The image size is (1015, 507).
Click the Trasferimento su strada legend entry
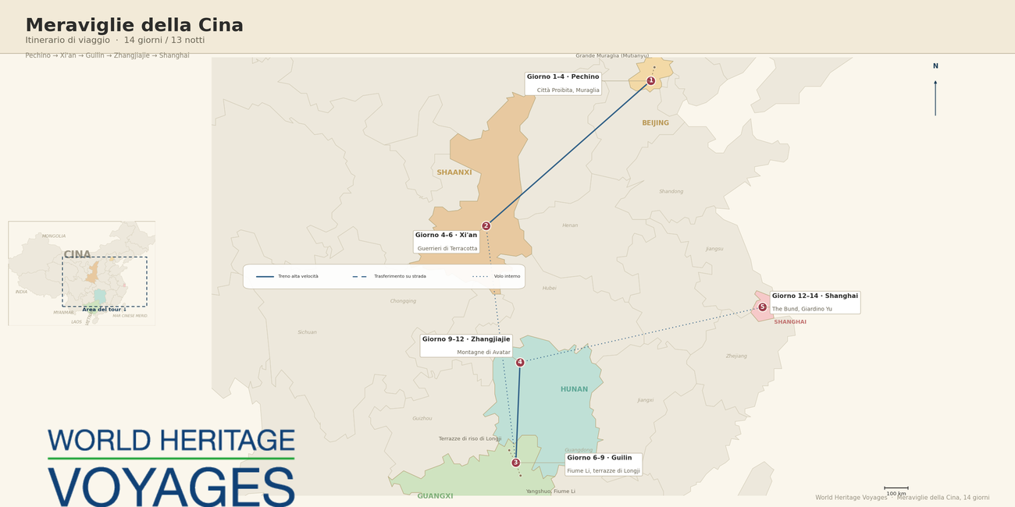click(389, 276)
